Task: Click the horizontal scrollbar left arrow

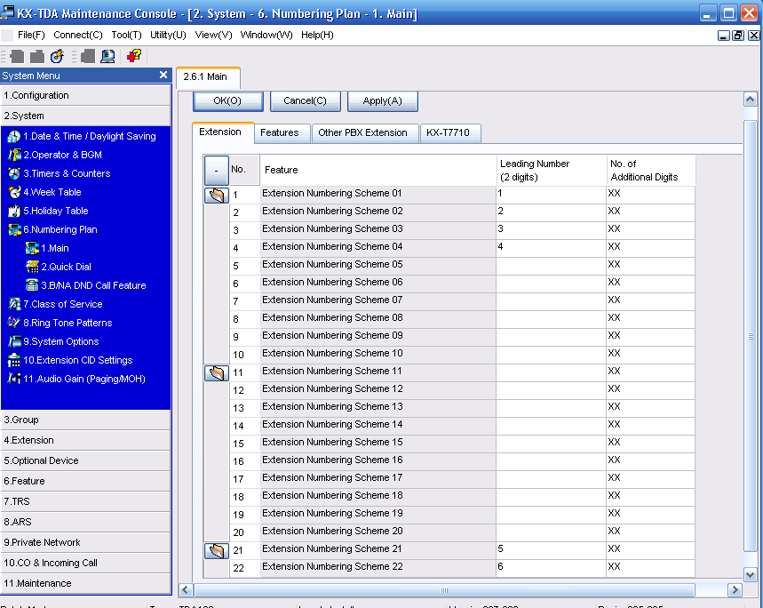Action: [x=186, y=590]
